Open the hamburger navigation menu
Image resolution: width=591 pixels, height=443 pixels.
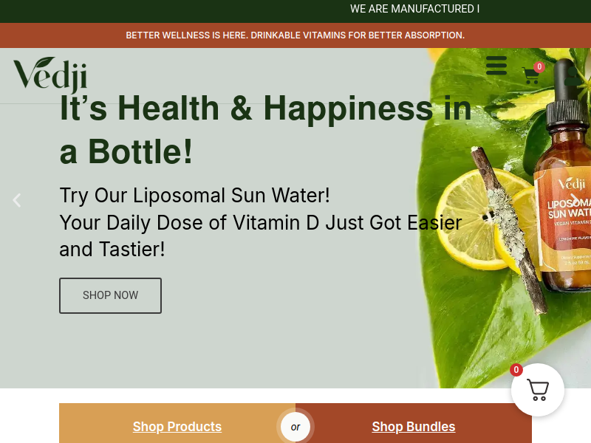[x=496, y=66]
